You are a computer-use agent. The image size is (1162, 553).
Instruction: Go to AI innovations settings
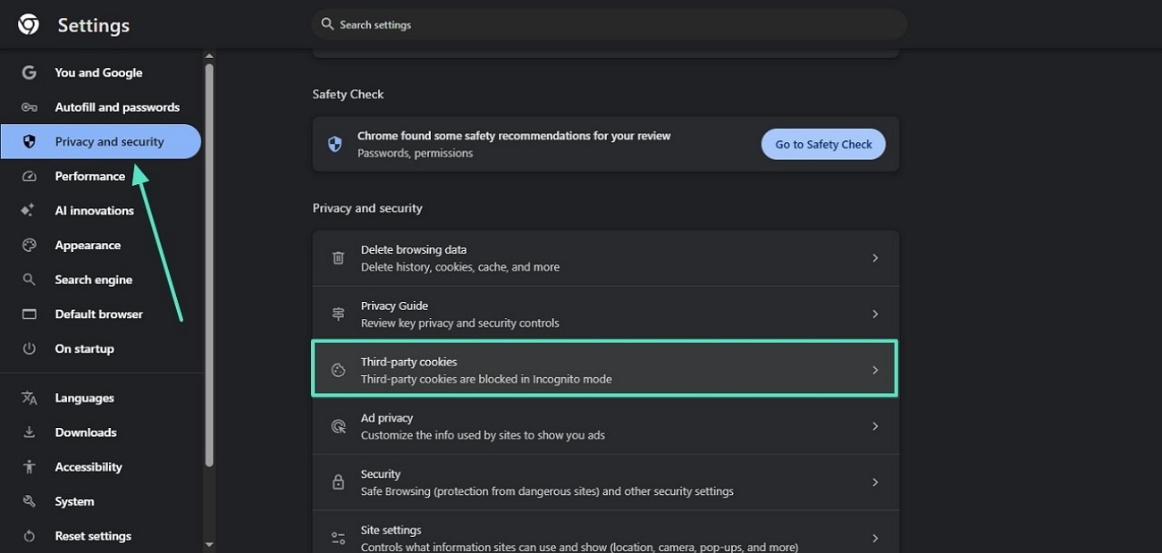(x=94, y=211)
